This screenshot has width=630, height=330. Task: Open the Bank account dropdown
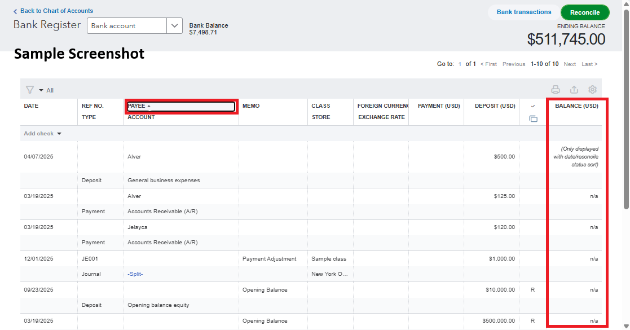(175, 25)
